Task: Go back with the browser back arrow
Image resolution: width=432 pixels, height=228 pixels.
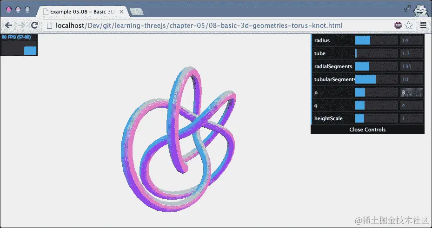Action: tap(8, 26)
